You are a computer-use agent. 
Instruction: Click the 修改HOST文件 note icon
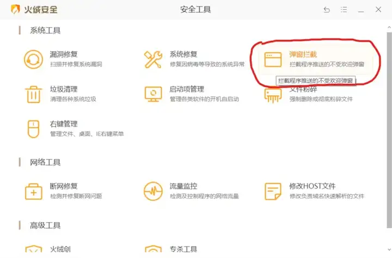pos(273,192)
